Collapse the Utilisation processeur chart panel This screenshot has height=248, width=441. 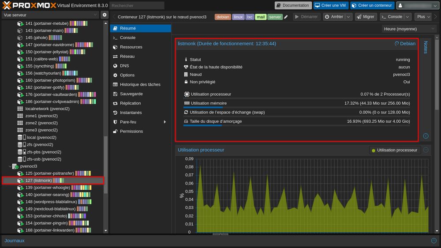click(x=426, y=150)
